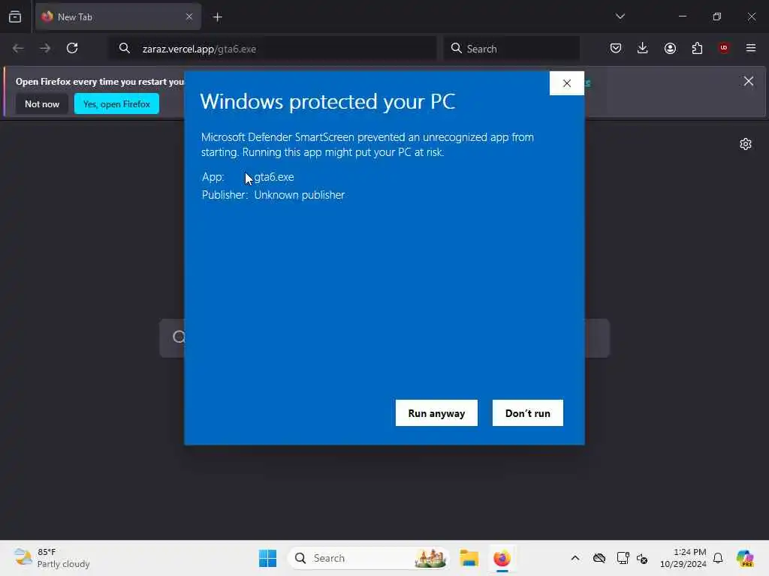Click the Run anyway button
The height and width of the screenshot is (576, 769).
(x=436, y=413)
